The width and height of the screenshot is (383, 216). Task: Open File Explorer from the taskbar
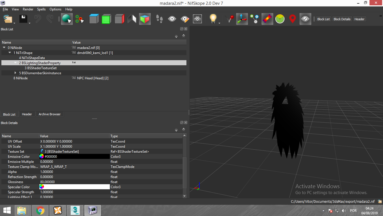click(22, 210)
